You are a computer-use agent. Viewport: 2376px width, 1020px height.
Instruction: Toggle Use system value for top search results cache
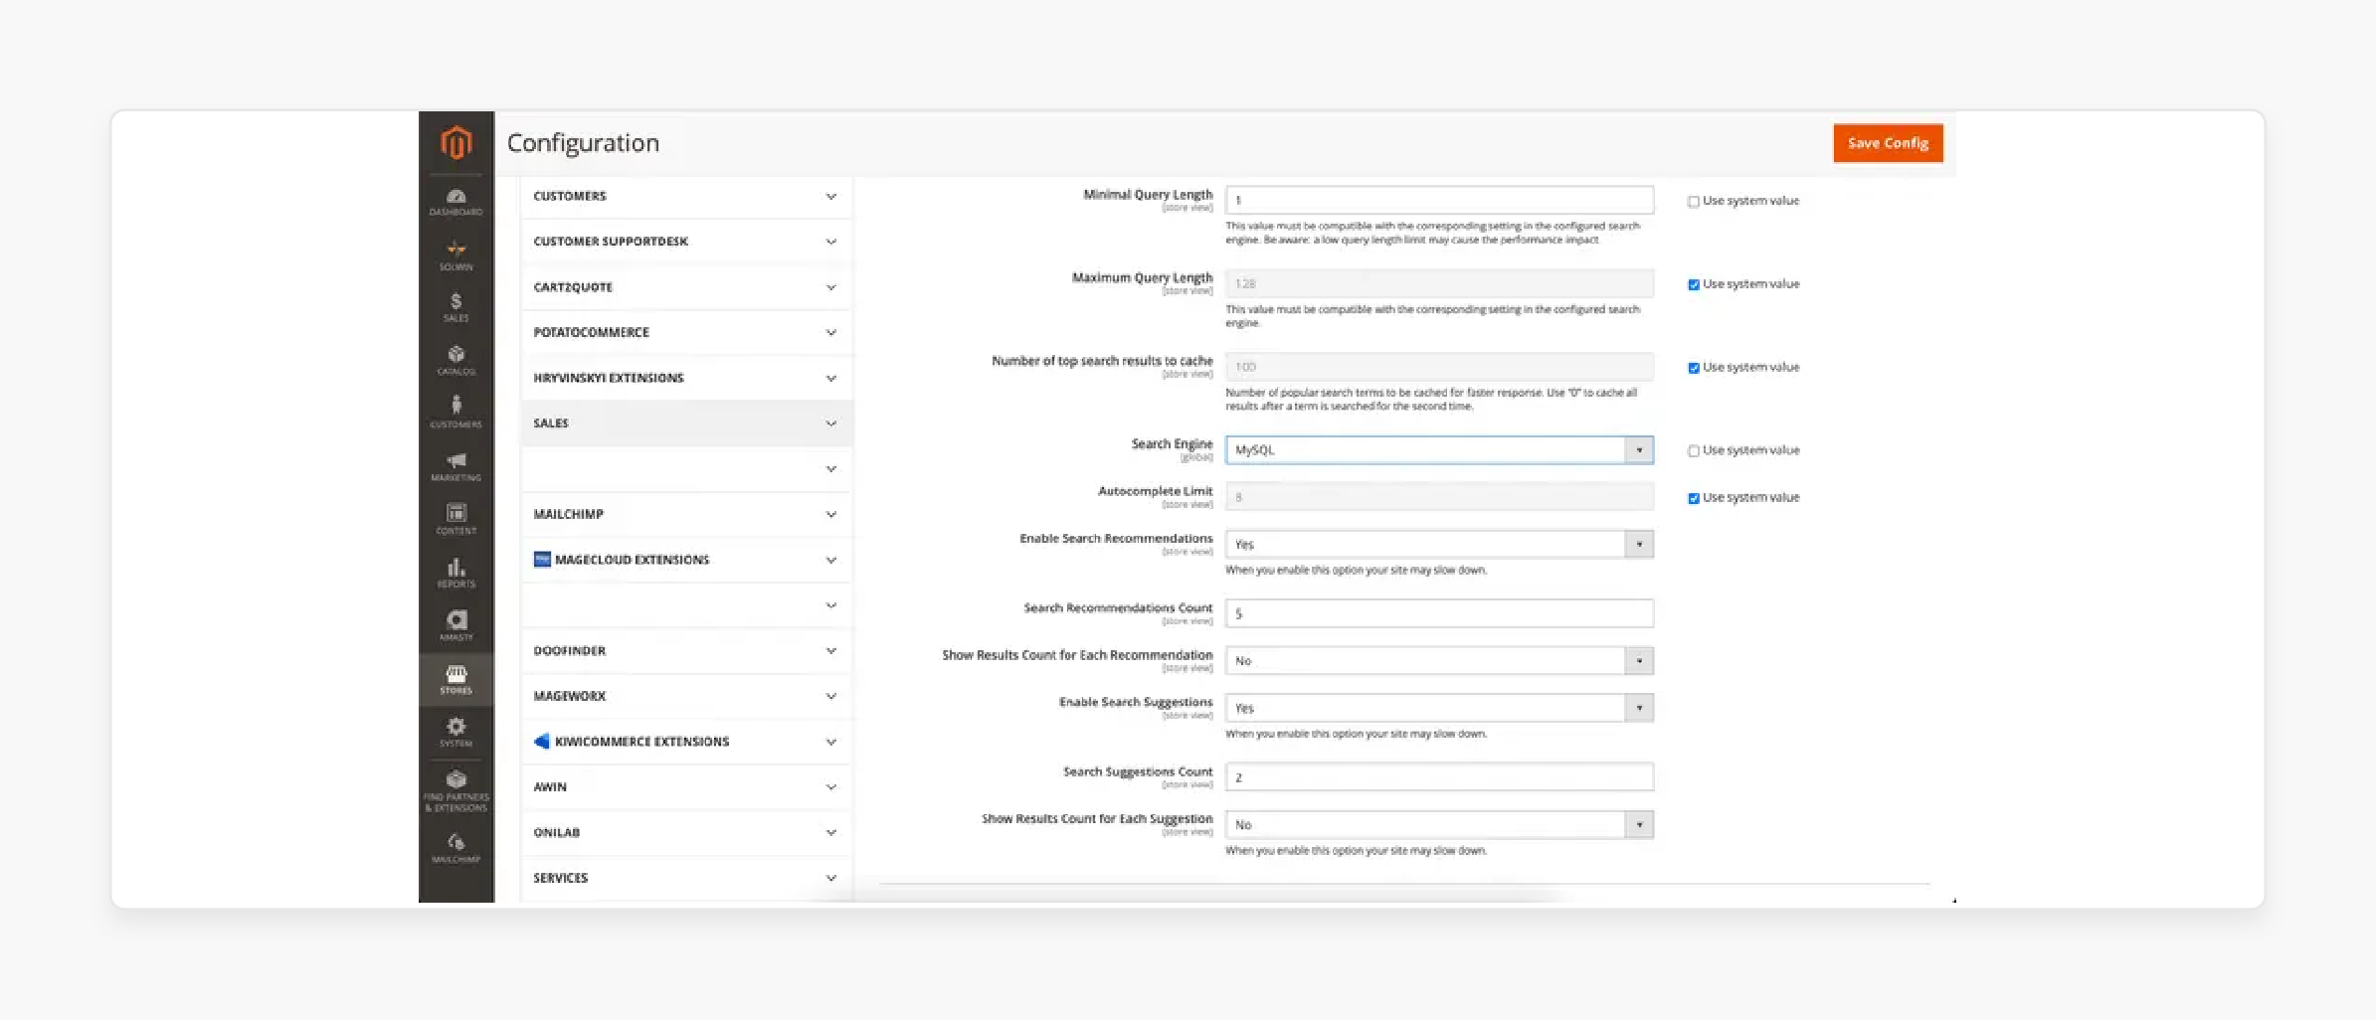[1694, 368]
